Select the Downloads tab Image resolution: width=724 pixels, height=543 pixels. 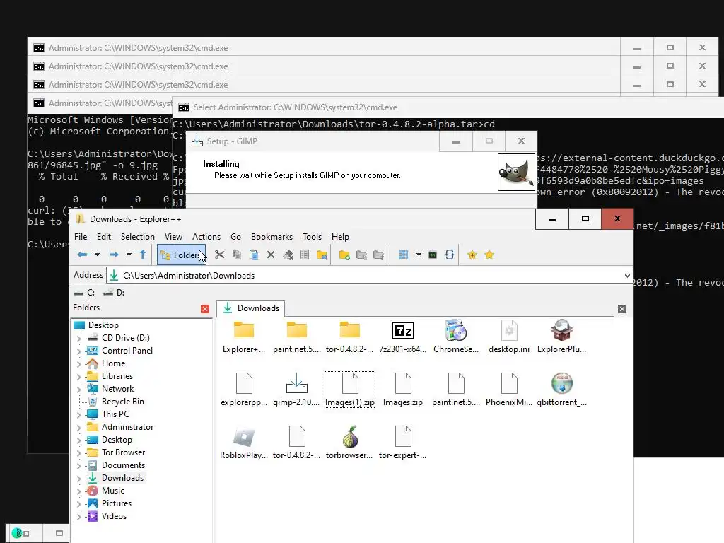point(251,308)
